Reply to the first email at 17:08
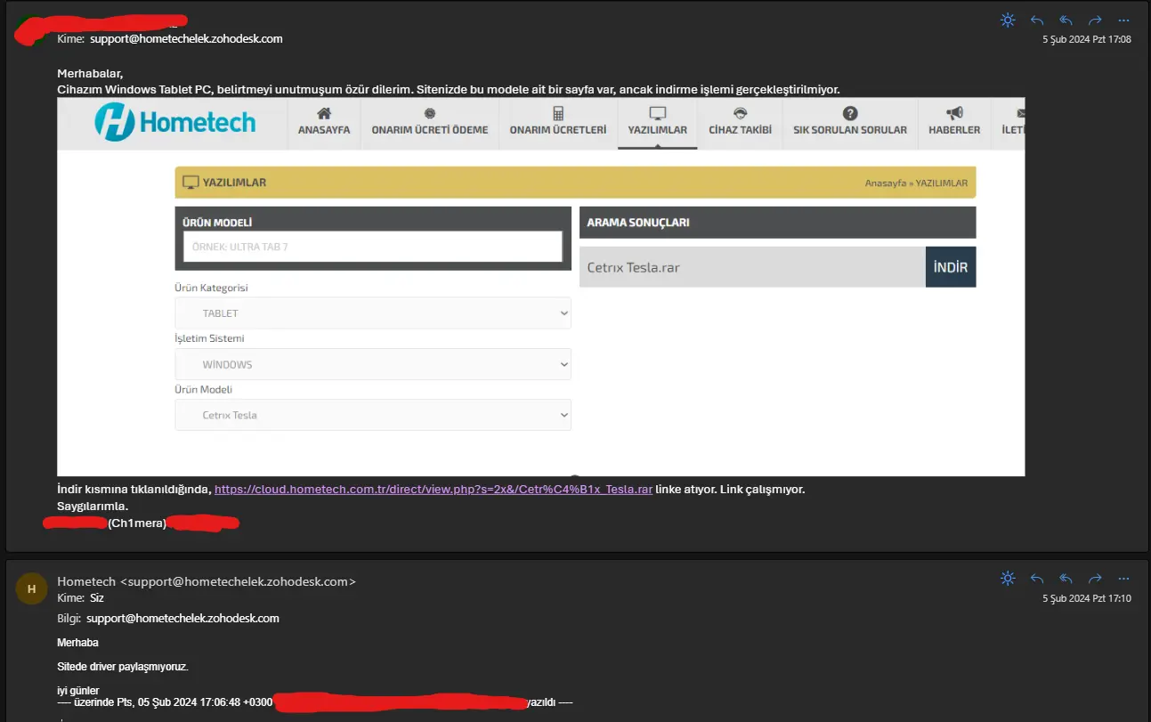 [1037, 20]
